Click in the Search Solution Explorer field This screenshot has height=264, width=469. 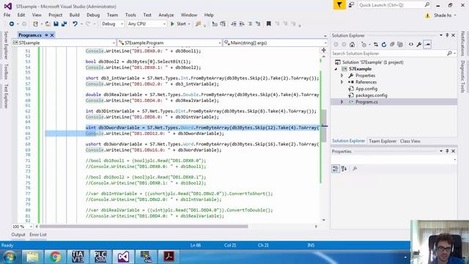(389, 54)
